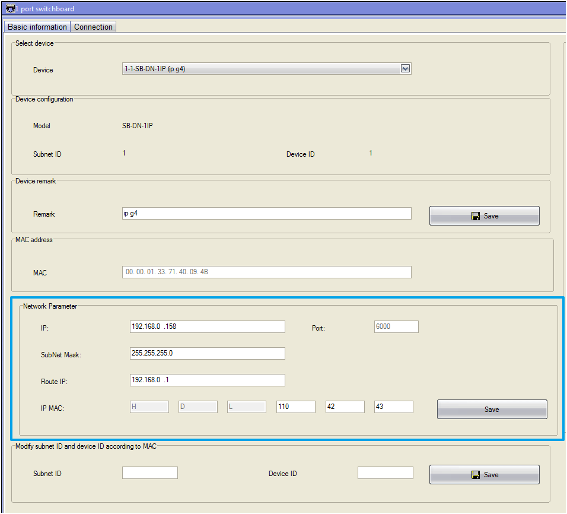Click the Route IP: label

pyautogui.click(x=54, y=382)
